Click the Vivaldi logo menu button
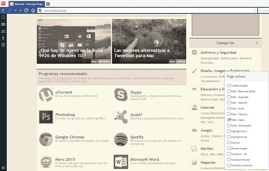 pos(3,3)
